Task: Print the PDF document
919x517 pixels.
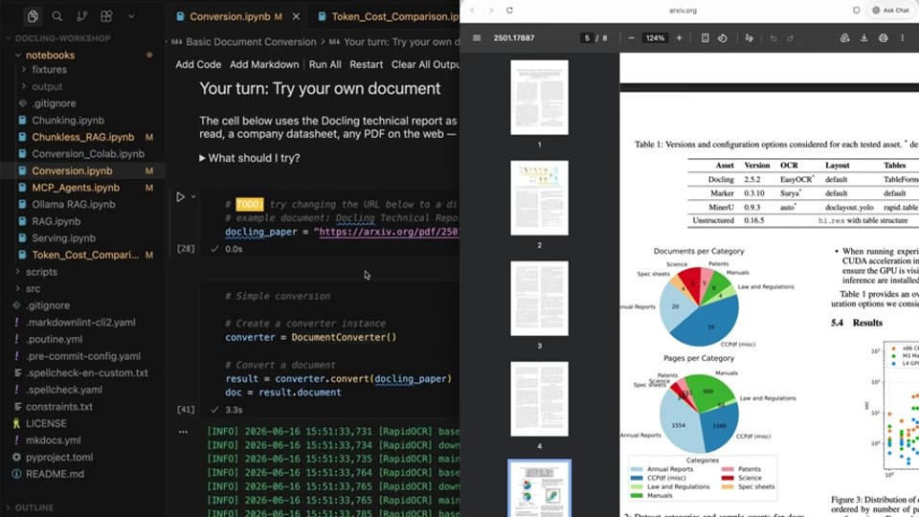Action: coord(884,38)
